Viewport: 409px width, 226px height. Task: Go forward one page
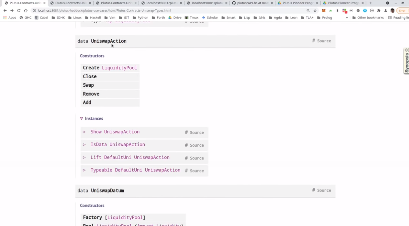pos(12,11)
